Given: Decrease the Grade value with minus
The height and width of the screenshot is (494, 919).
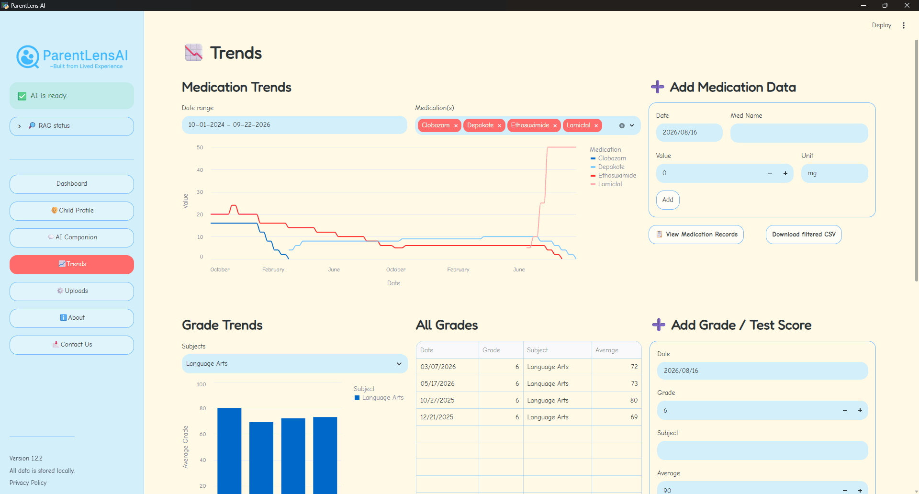Looking at the screenshot, I should (845, 410).
